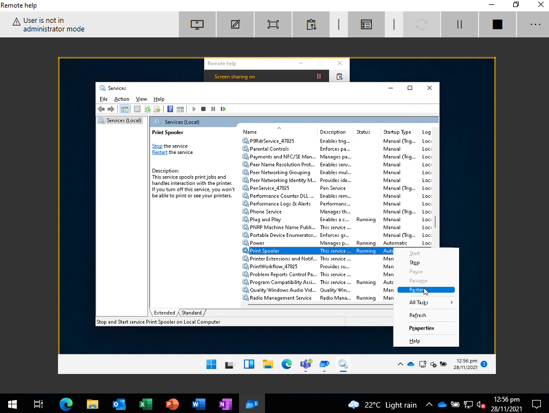Launch Excel from the local taskbar

(146, 404)
